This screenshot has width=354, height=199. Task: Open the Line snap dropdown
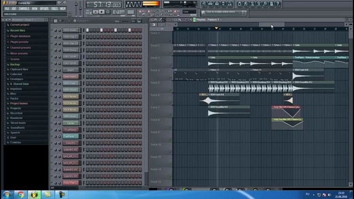189,12
